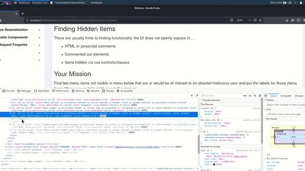Expand Deserialization sidebar menu

[x=20, y=30]
